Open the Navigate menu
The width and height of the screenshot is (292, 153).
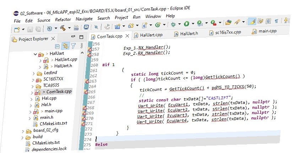click(x=84, y=19)
